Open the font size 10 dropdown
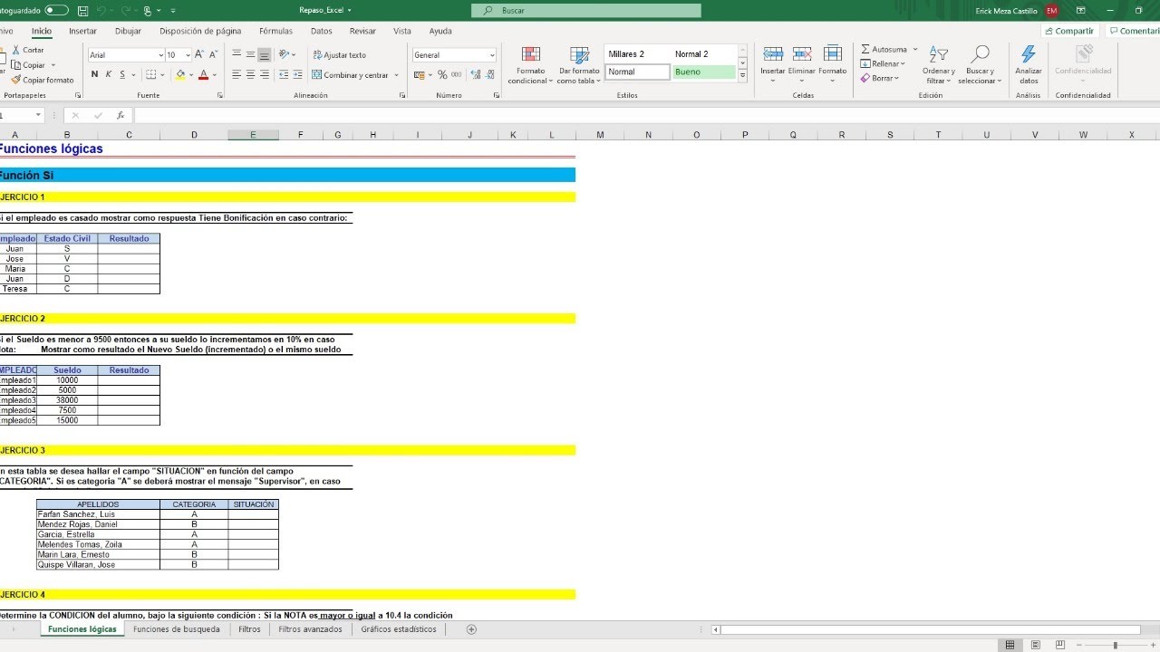Viewport: 1160px width, 652px height. 187,55
